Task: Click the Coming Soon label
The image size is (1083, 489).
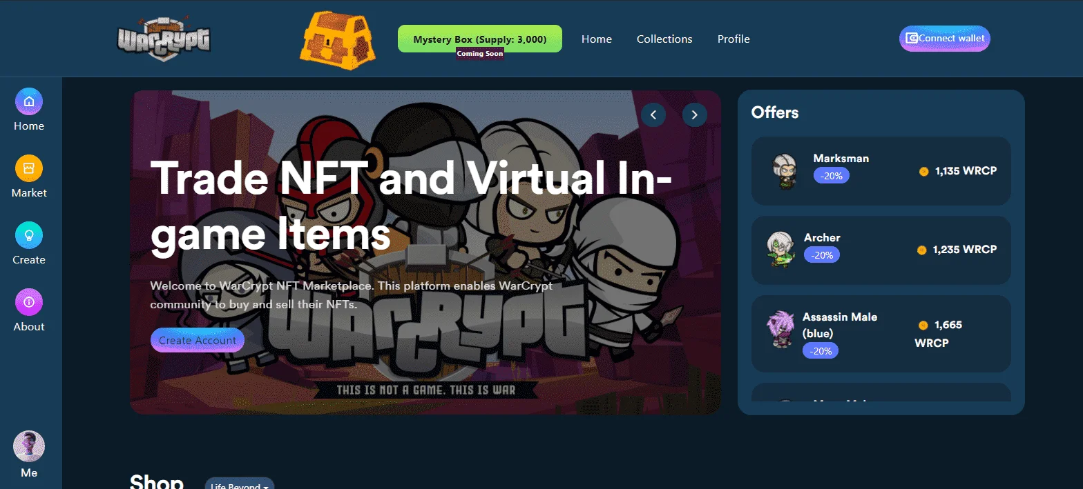Action: (480, 54)
